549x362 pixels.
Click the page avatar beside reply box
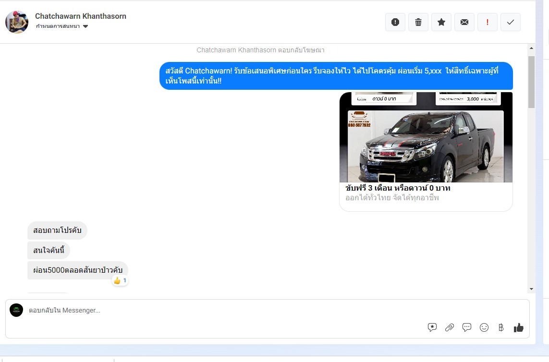[16, 310]
